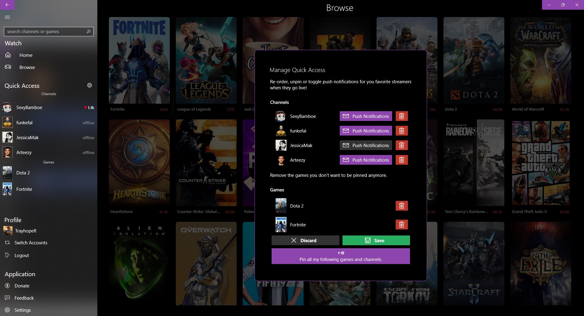Click the trash icon beside JessicaMak
The height and width of the screenshot is (316, 584).
coord(401,145)
